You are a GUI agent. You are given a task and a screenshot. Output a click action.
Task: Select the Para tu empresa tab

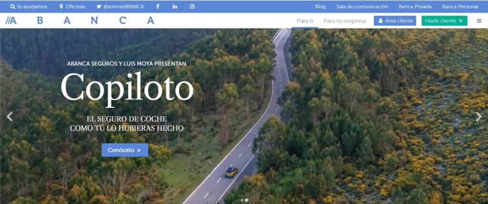click(345, 21)
